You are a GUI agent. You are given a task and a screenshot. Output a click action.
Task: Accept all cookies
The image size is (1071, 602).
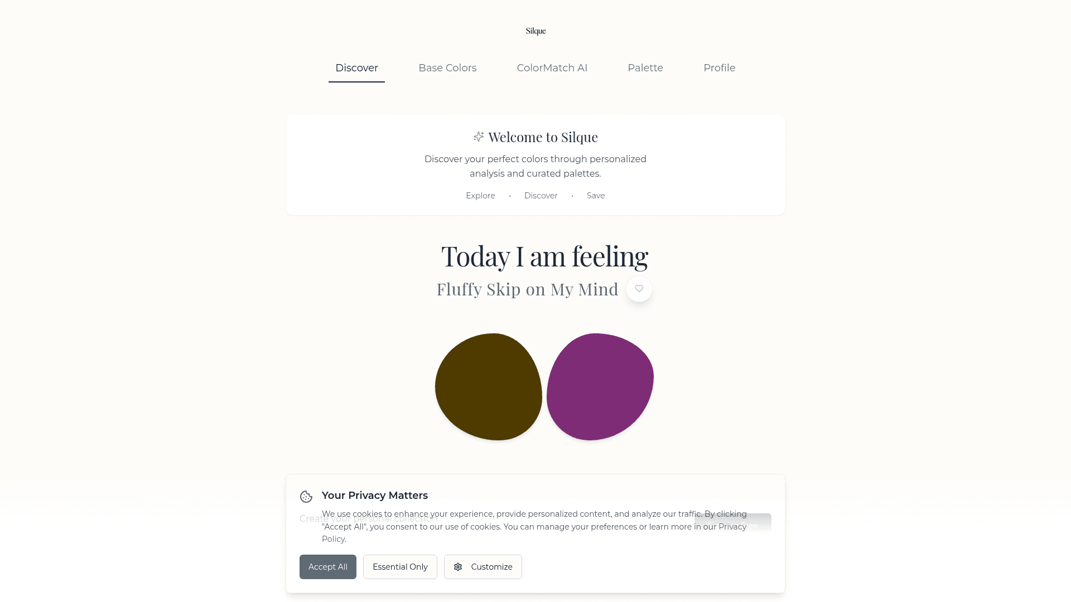328,567
